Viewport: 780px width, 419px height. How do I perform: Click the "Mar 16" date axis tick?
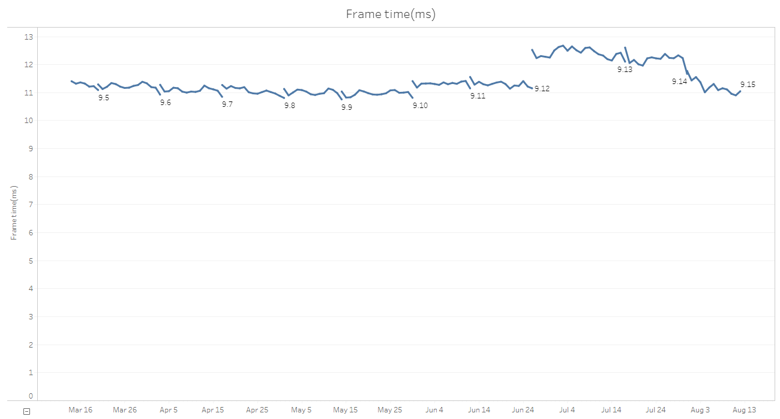80,410
